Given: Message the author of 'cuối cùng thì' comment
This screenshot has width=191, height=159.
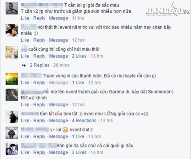Looking at the screenshot, I should (59, 56).
